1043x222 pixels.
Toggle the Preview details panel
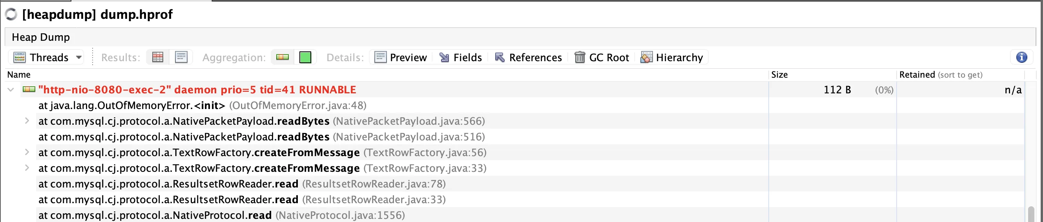(x=400, y=57)
